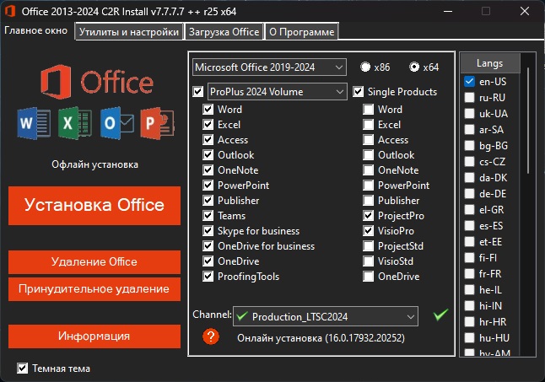This screenshot has width=545, height=382.
Task: Click the green checkmark next to Channel dropdown
Action: click(x=440, y=315)
